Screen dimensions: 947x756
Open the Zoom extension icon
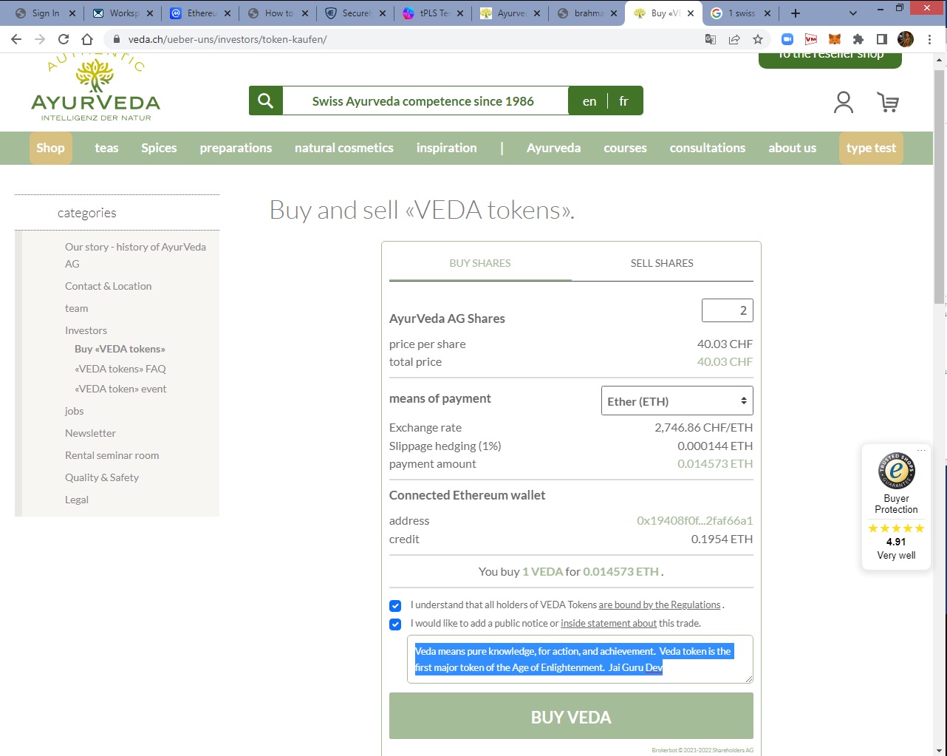[x=787, y=39]
